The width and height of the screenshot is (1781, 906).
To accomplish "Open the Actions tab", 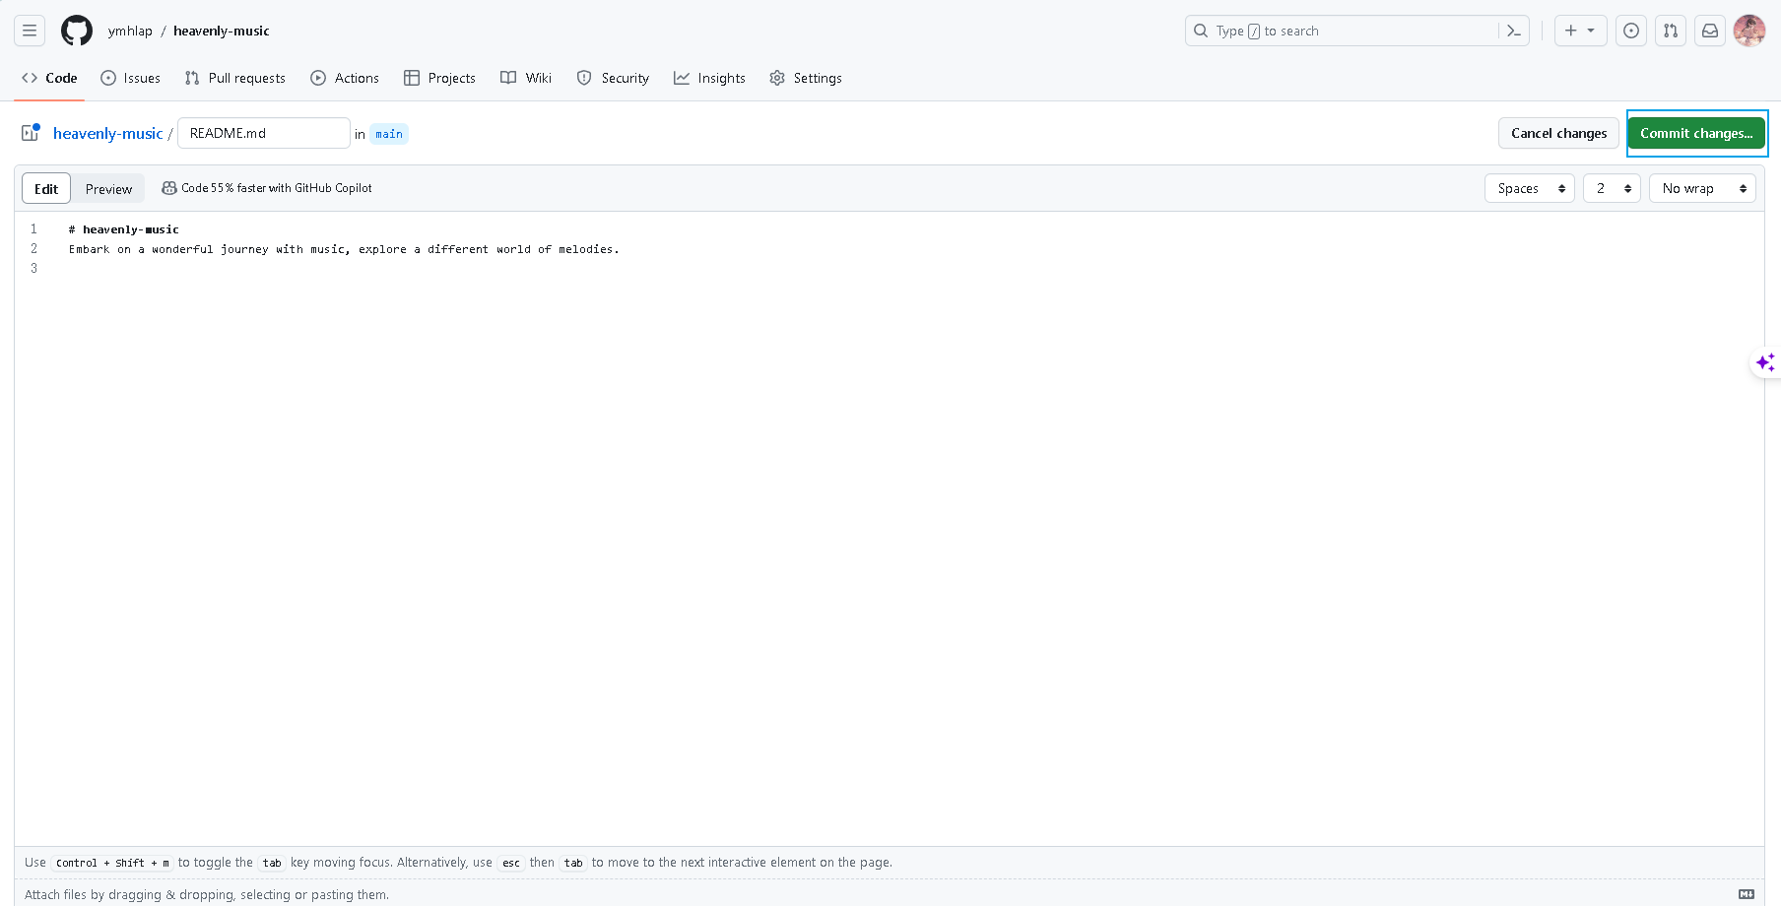I will (x=345, y=78).
